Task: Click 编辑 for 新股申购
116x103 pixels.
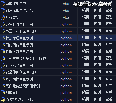Action: (x=86, y=92)
